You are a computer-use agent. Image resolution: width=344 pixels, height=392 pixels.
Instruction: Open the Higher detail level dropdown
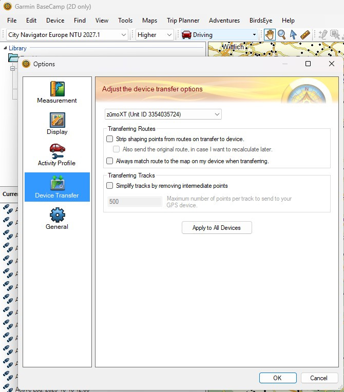coord(155,35)
